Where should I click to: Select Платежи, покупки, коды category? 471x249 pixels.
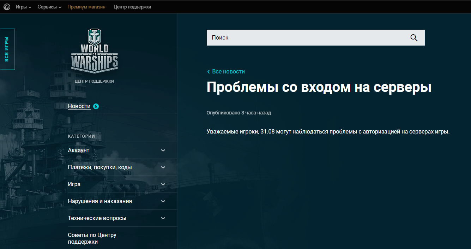tap(100, 167)
